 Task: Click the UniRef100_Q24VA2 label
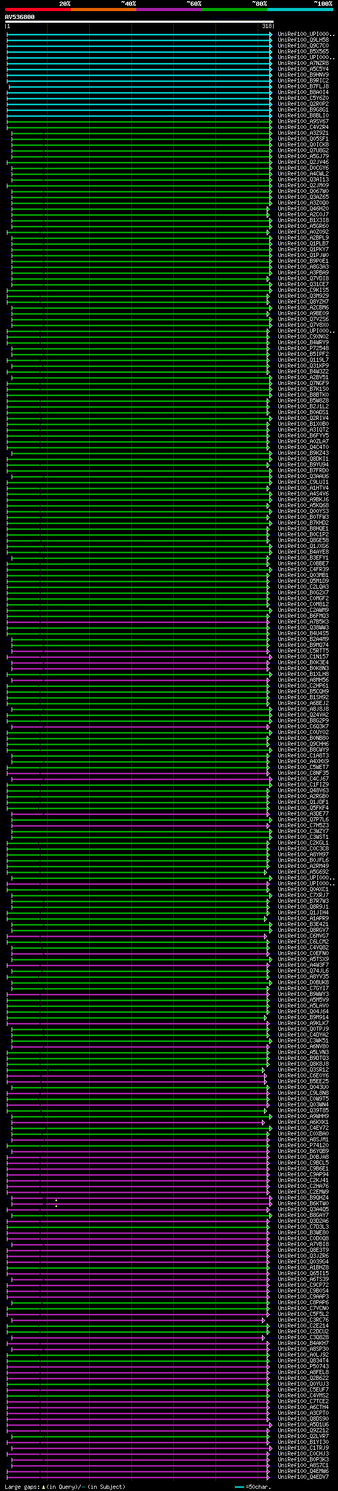(303, 715)
